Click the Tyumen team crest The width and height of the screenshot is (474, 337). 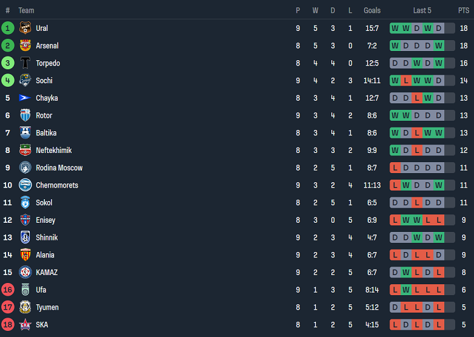25,307
